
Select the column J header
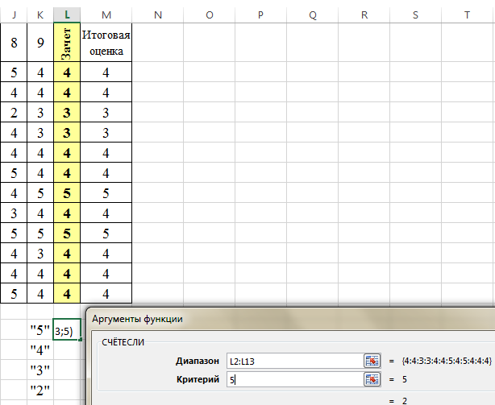coord(14,15)
